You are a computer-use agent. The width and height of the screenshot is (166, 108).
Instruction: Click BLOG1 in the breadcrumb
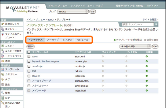click(x=51, y=20)
